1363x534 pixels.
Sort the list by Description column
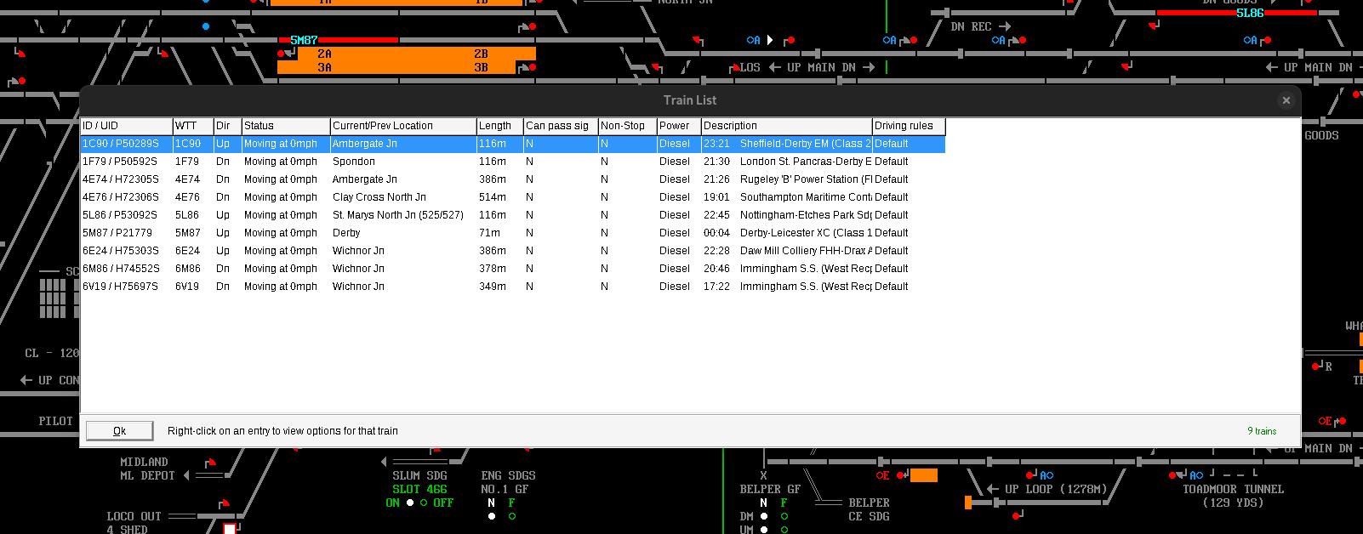point(787,126)
